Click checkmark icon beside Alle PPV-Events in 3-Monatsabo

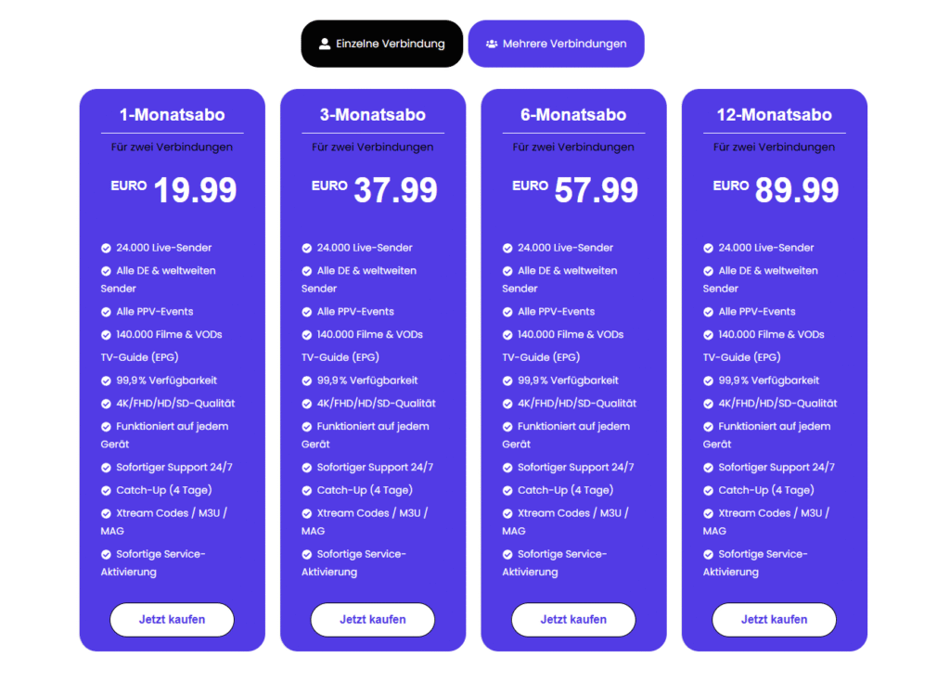tap(307, 312)
